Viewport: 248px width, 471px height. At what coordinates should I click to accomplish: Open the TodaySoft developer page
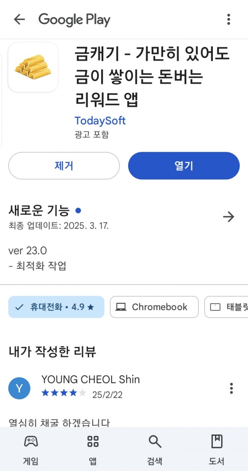100,121
